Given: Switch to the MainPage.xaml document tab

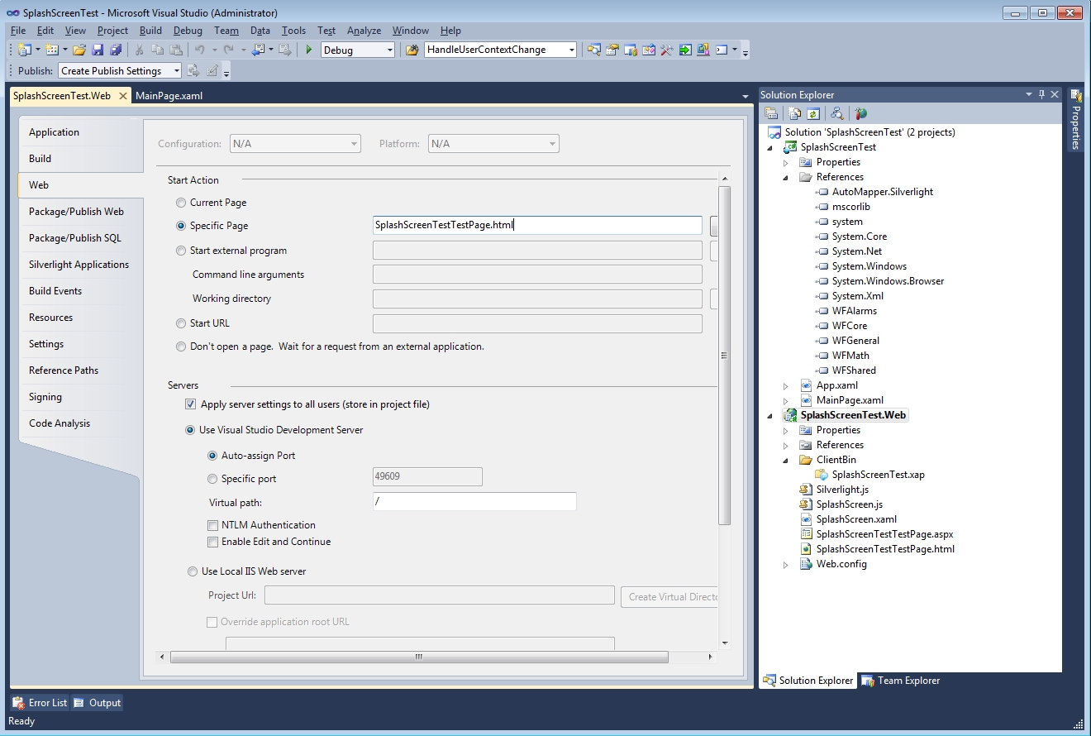Looking at the screenshot, I should pos(169,95).
